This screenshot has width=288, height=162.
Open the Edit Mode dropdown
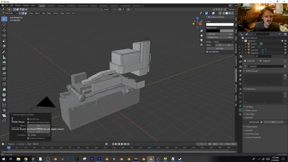coord(10,13)
